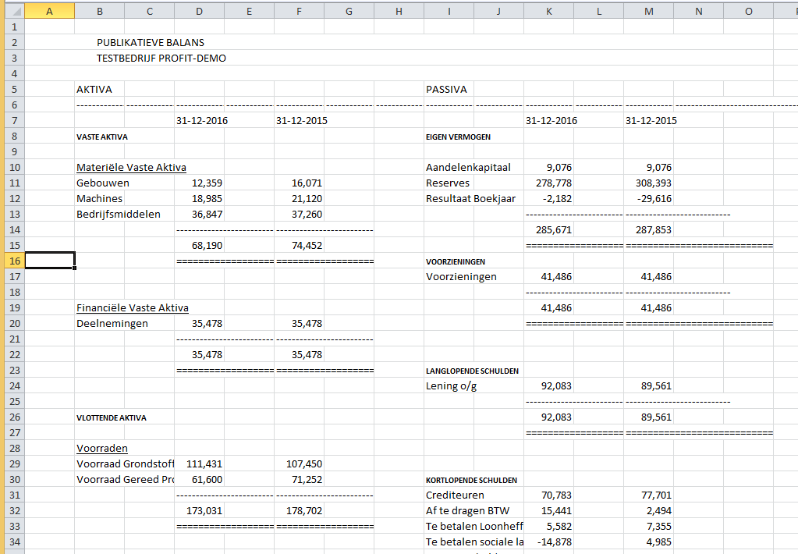
Task: Click the total cell 68,190
Action: coord(207,246)
